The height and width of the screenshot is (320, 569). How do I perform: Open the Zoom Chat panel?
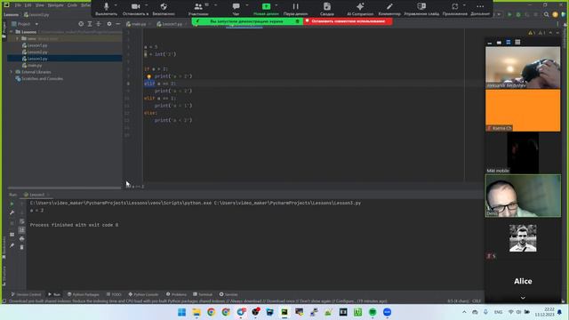tap(236, 9)
